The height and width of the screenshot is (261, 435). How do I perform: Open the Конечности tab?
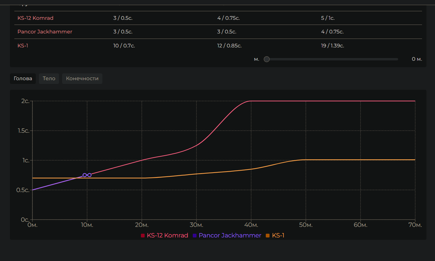click(x=82, y=78)
